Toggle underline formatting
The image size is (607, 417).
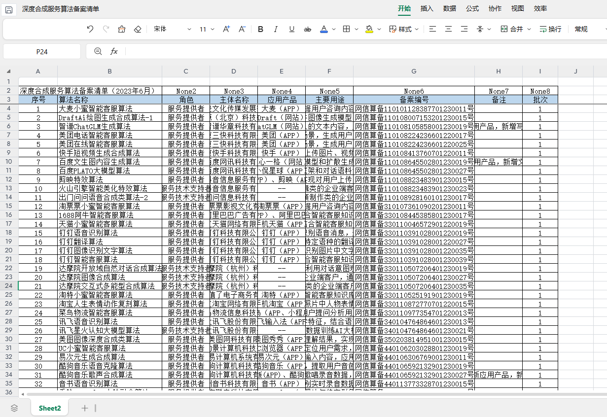[292, 29]
